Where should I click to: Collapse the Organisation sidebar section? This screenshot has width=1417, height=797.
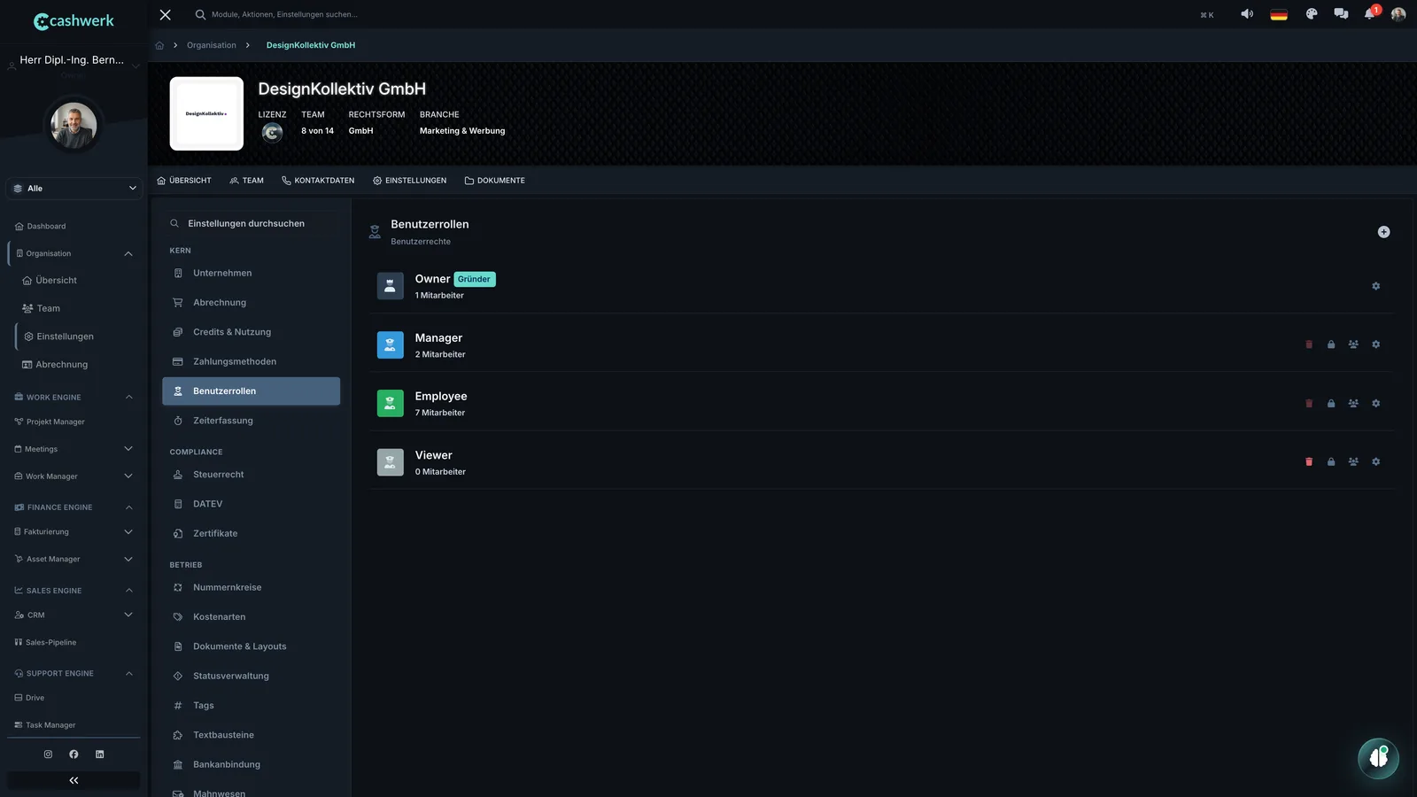128,254
